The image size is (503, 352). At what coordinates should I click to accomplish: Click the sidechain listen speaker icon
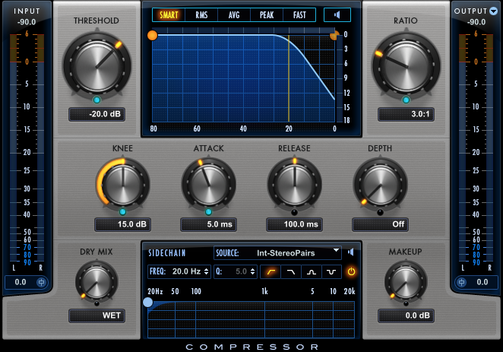coord(350,252)
